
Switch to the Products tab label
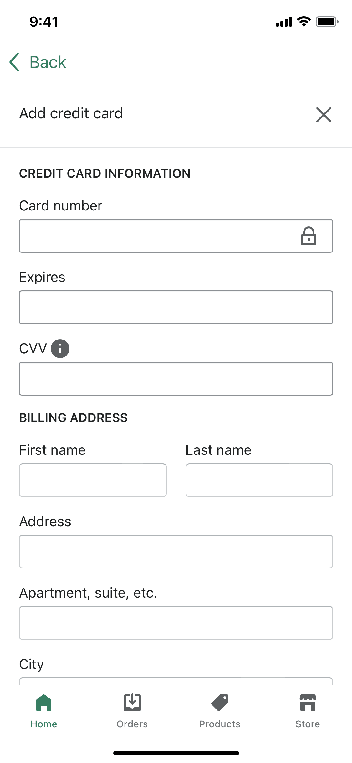tap(220, 724)
